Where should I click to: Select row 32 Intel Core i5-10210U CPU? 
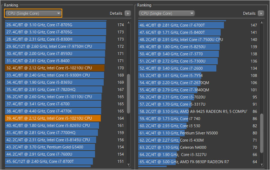[64, 68]
